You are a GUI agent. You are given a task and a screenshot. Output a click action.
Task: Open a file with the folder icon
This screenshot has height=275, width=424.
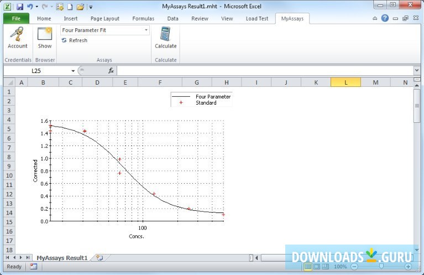(x=80, y=7)
